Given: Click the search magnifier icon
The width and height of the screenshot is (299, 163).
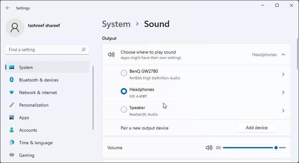Looking at the screenshot, I should click(x=83, y=50).
